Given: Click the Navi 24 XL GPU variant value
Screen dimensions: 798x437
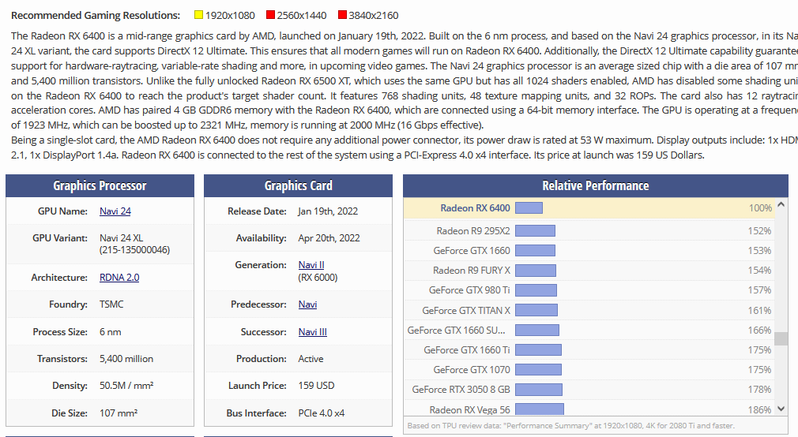Looking at the screenshot, I should tap(135, 244).
